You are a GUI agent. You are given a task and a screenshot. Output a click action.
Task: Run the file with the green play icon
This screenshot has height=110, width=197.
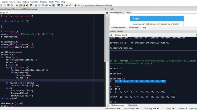pyautogui.click(x=17, y=5)
